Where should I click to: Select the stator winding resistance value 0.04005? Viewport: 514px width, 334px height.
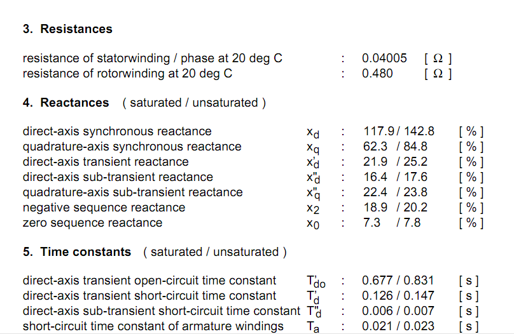(384, 58)
